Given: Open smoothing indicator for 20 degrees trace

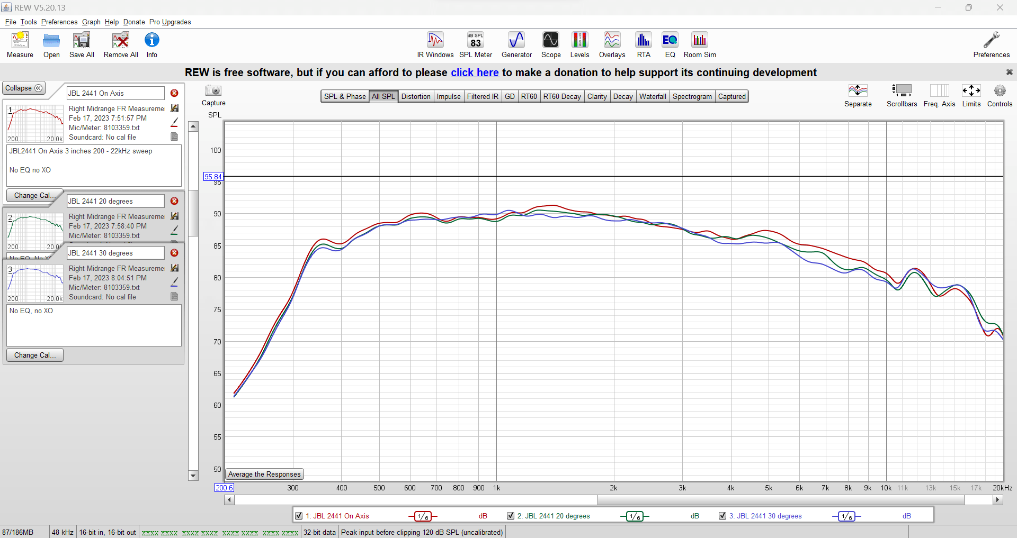Looking at the screenshot, I should [x=635, y=516].
